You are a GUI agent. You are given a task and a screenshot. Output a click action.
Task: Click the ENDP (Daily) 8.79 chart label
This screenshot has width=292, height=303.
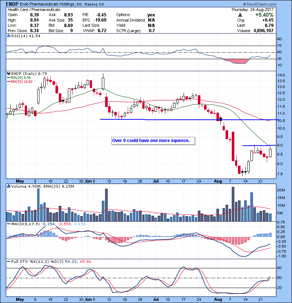point(29,73)
